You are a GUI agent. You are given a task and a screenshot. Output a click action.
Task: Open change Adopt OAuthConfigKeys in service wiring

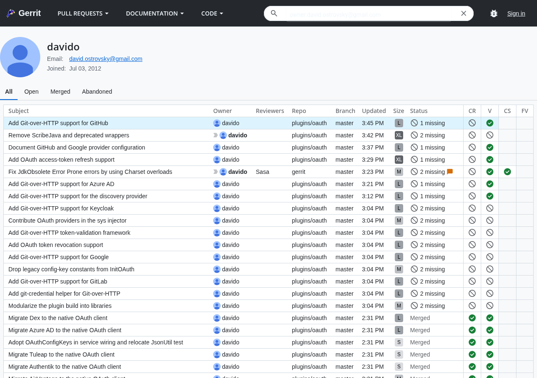(96, 342)
